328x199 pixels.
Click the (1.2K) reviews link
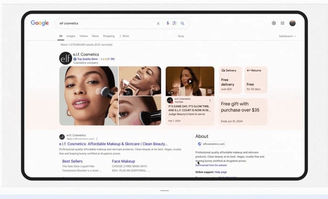click(111, 59)
